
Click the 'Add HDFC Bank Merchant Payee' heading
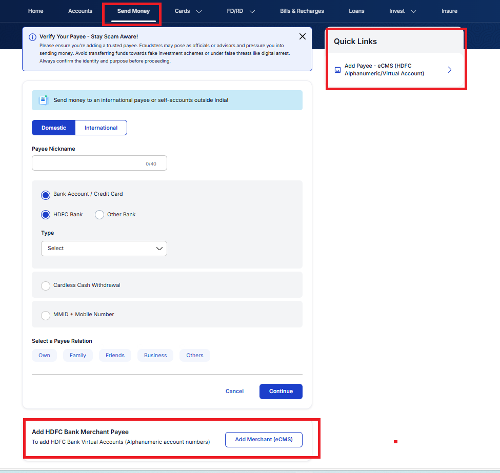pos(80,432)
